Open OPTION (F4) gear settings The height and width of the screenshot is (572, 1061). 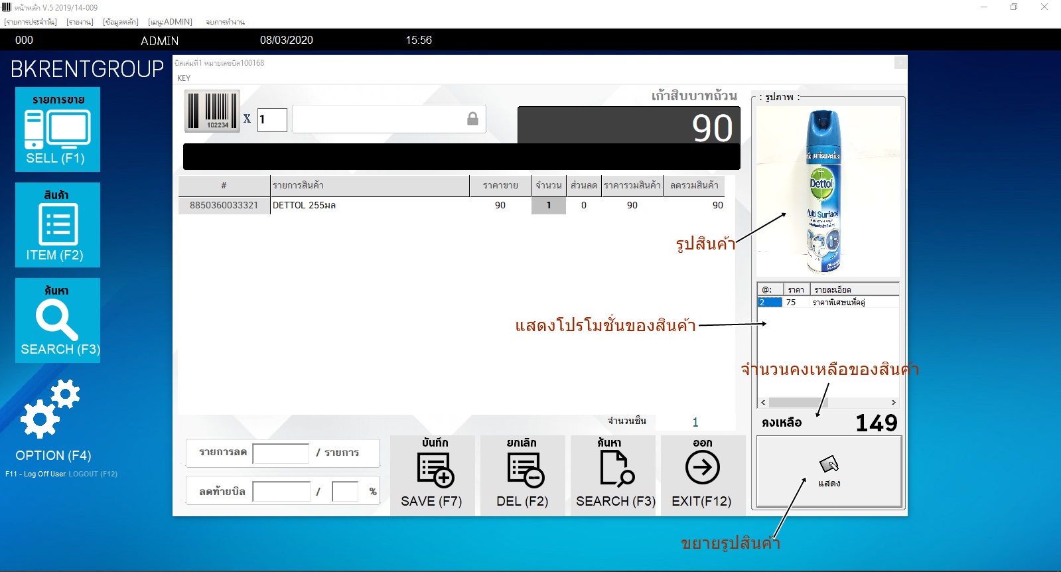coord(53,420)
